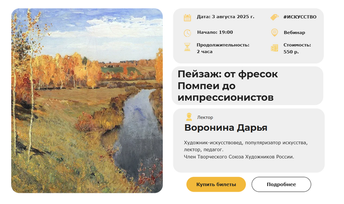
Task: Click the Начало: 19:00 start time text
Action: [x=215, y=32]
